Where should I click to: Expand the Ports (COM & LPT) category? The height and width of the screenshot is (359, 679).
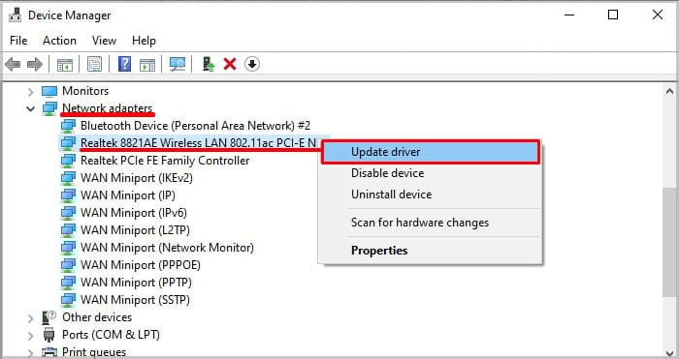pos(31,335)
